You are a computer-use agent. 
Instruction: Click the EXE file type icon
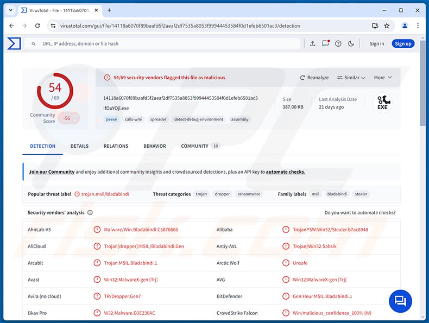(382, 103)
